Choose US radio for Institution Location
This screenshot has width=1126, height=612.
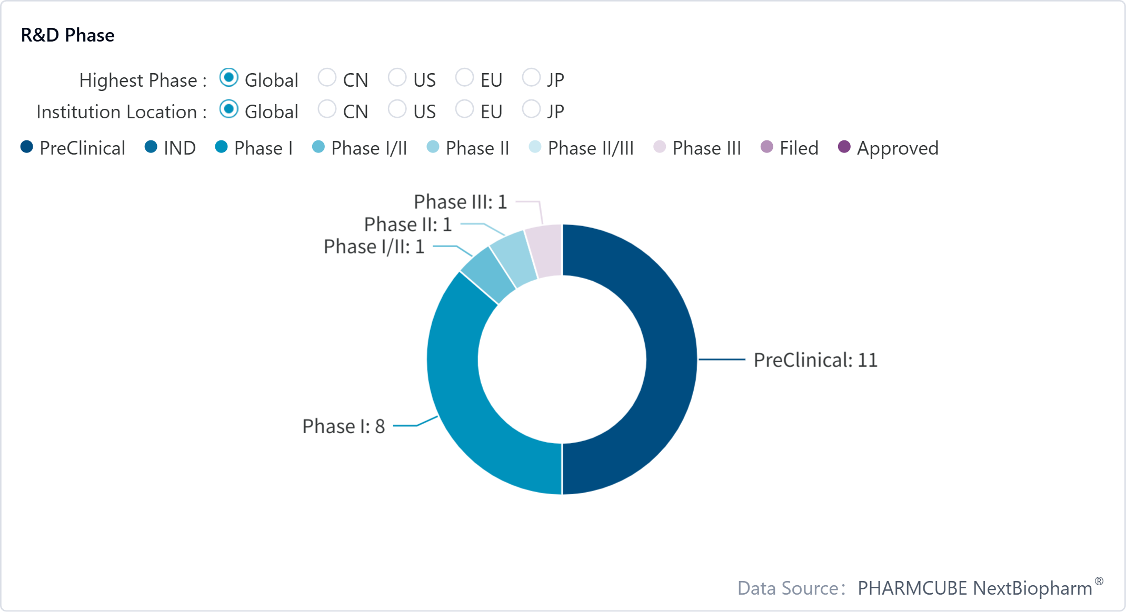tap(397, 109)
